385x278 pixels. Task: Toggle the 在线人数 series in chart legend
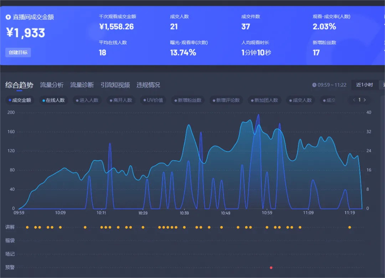tap(53, 100)
